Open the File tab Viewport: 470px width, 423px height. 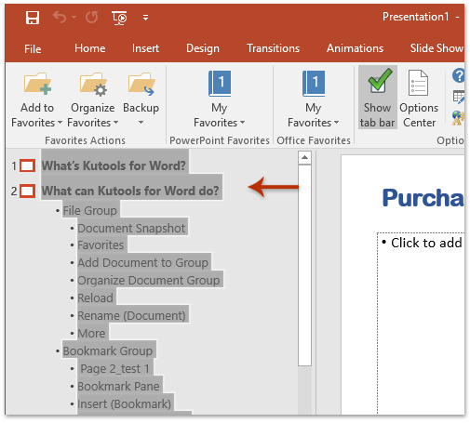click(33, 49)
